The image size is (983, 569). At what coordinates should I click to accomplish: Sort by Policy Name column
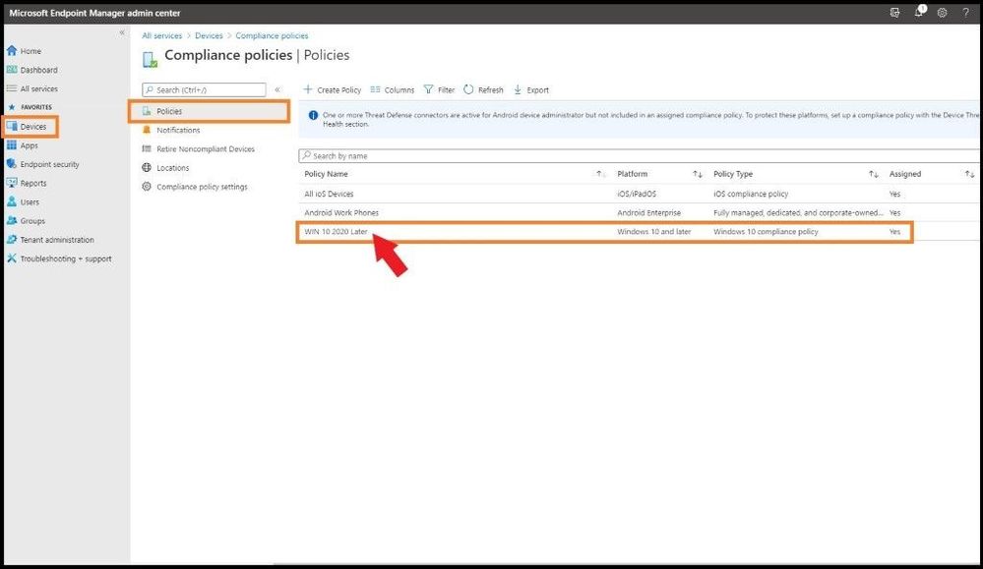326,174
